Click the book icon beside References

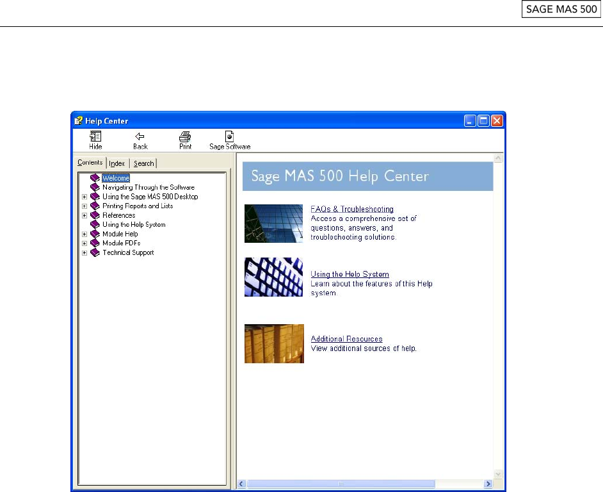pyautogui.click(x=95, y=215)
